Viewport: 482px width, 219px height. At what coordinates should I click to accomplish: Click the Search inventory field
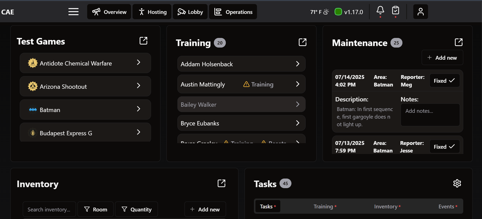(49, 209)
